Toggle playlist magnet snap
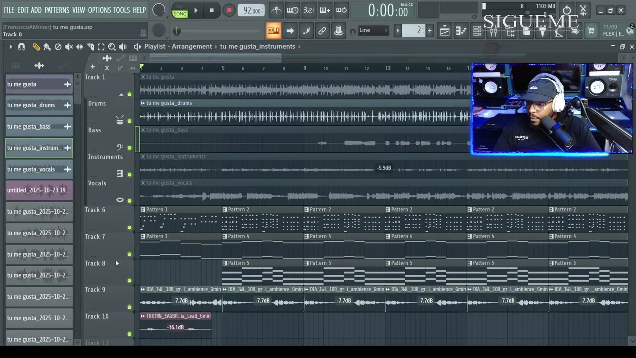Viewport: 636px width, 358px height. pos(21,46)
